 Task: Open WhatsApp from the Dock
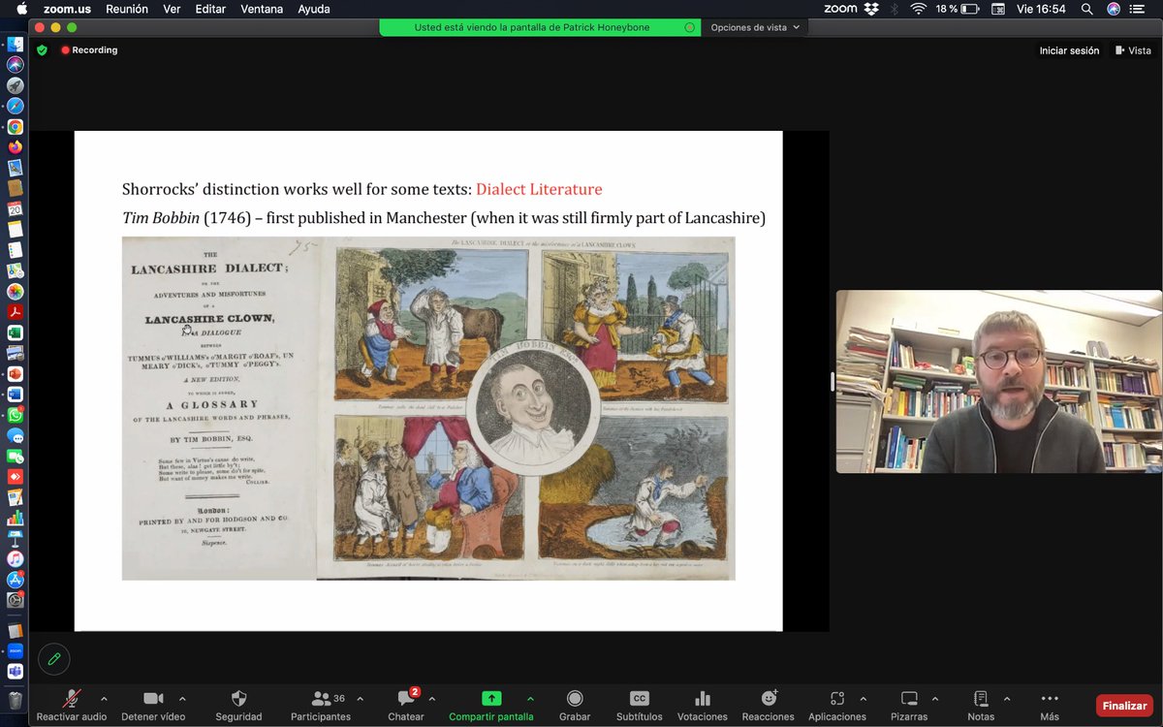[15, 415]
